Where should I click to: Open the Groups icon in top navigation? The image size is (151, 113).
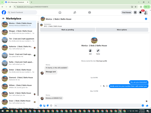[x=89, y=12]
